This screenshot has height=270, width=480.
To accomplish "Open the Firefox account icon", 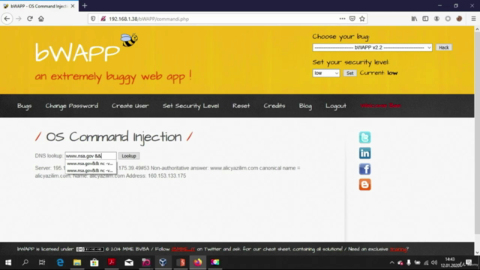I will pos(436,19).
